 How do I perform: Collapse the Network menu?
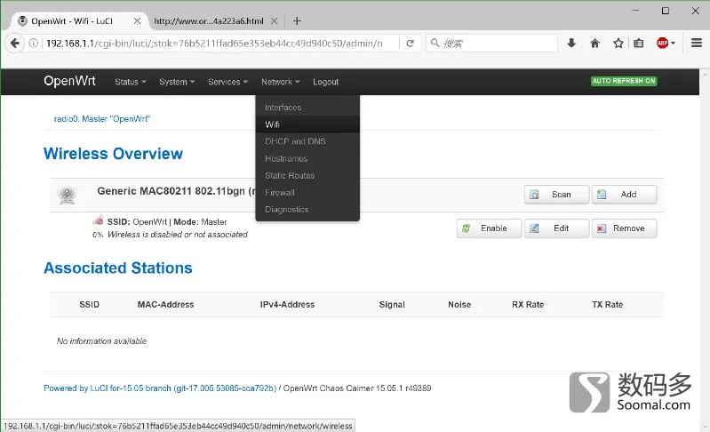[280, 82]
